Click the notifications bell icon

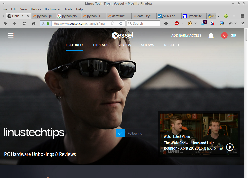(x=211, y=36)
